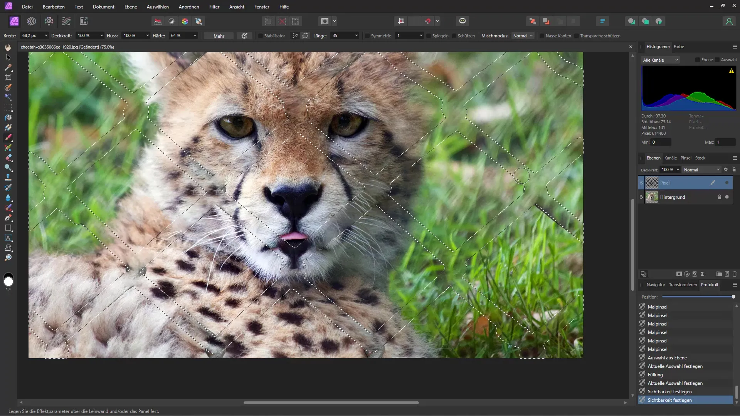740x416 pixels.
Task: Select the Rectangular Marquee tool
Action: point(8,107)
